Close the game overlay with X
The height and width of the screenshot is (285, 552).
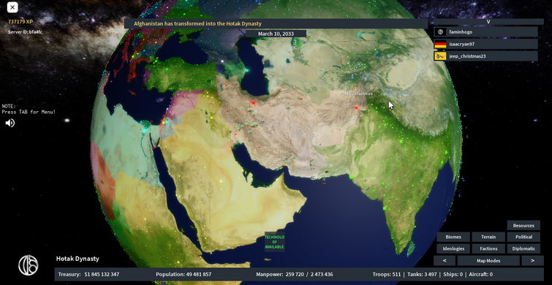12,7
